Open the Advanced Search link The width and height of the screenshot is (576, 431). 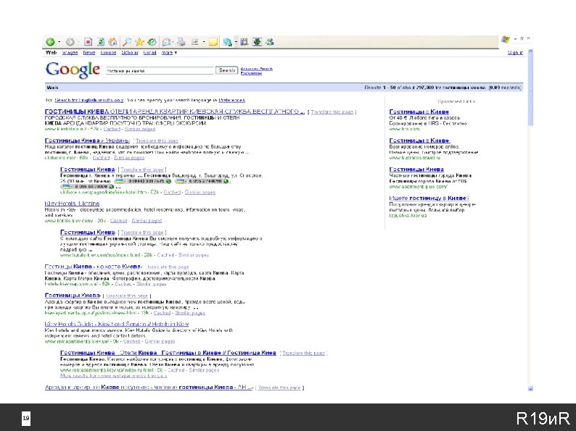[x=256, y=69]
